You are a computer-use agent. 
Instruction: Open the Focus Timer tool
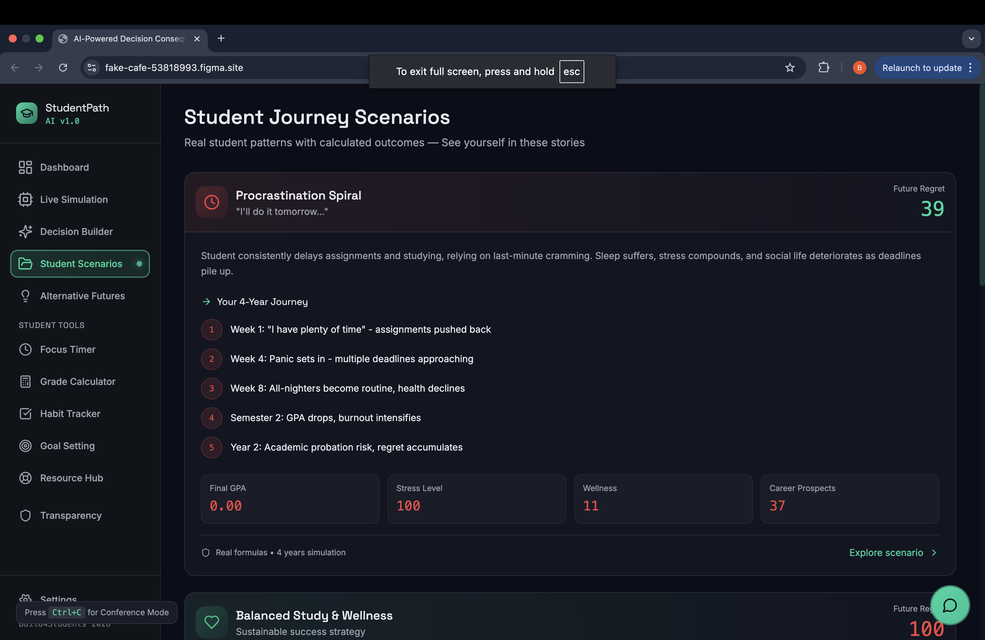click(x=67, y=349)
